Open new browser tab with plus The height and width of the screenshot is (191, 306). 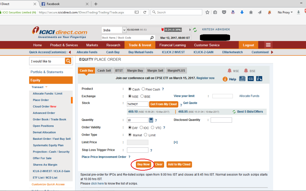[96, 4]
